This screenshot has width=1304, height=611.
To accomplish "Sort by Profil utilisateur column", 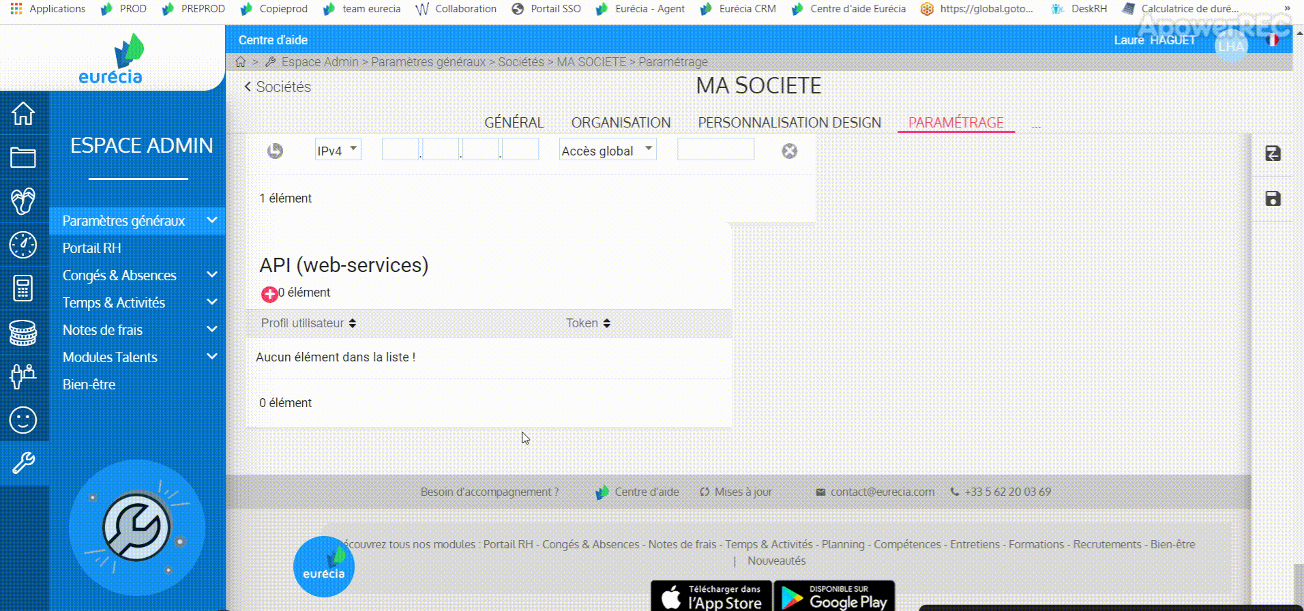I will click(308, 323).
